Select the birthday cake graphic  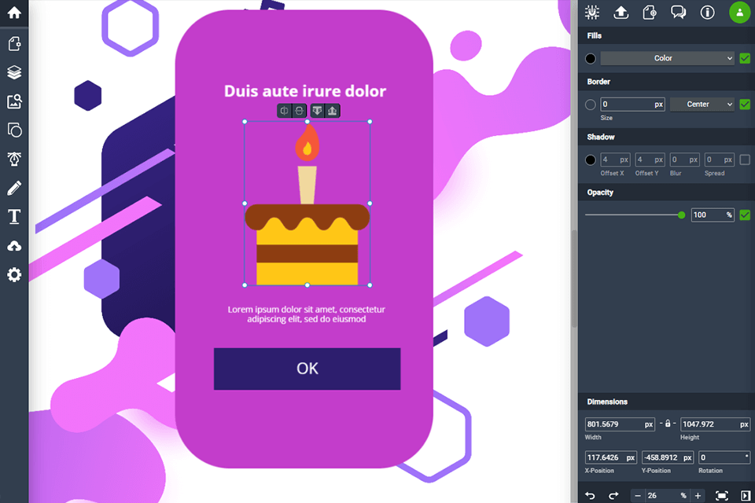(308, 203)
